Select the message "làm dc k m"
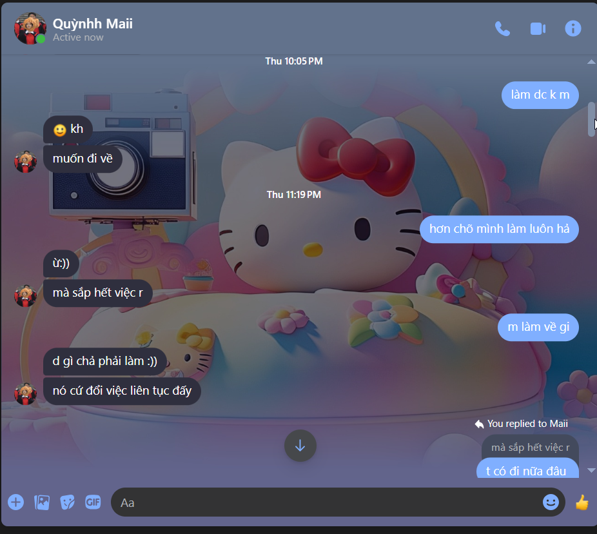The width and height of the screenshot is (597, 534). point(540,95)
